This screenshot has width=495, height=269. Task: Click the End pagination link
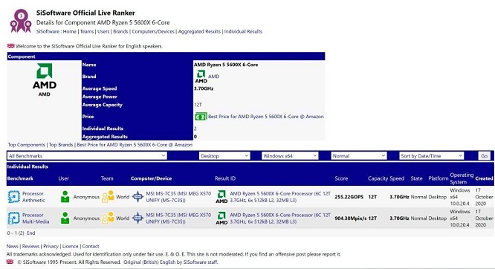31,233
